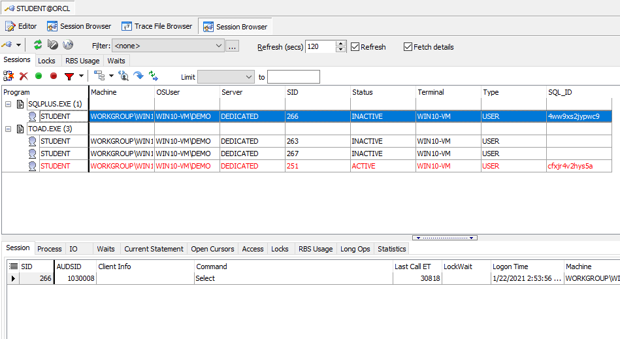Click the splitter collapse handle above detail tabs

point(445,238)
